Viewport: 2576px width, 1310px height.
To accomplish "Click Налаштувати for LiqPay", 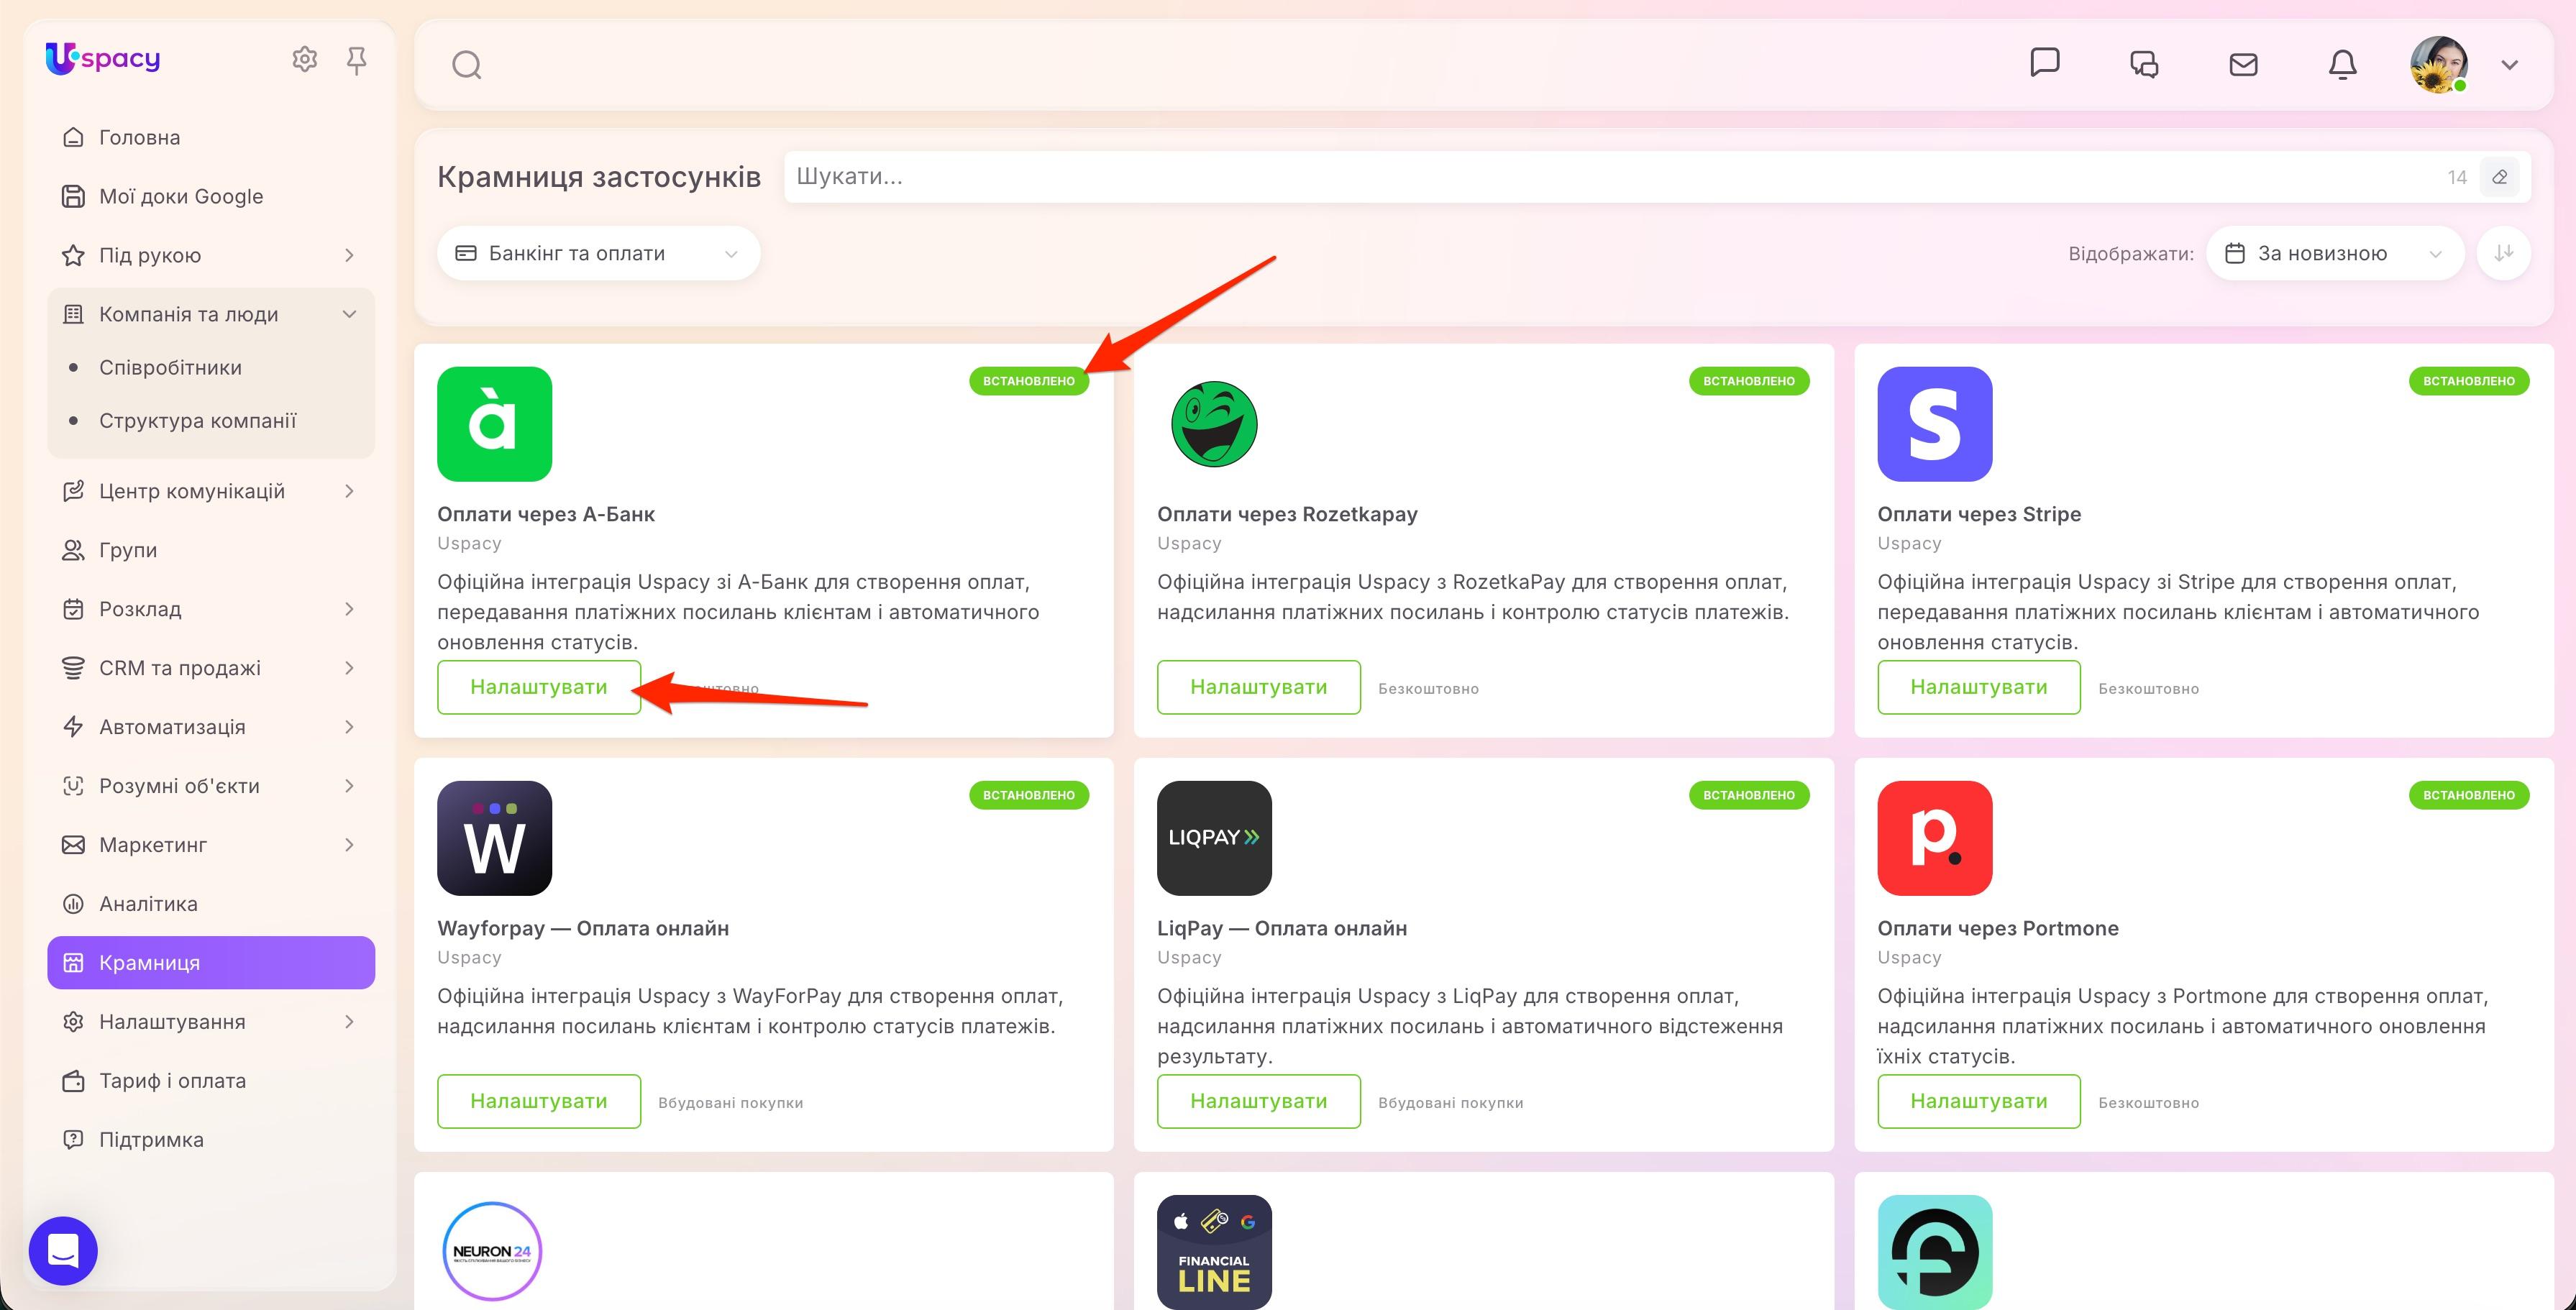I will (1258, 1101).
